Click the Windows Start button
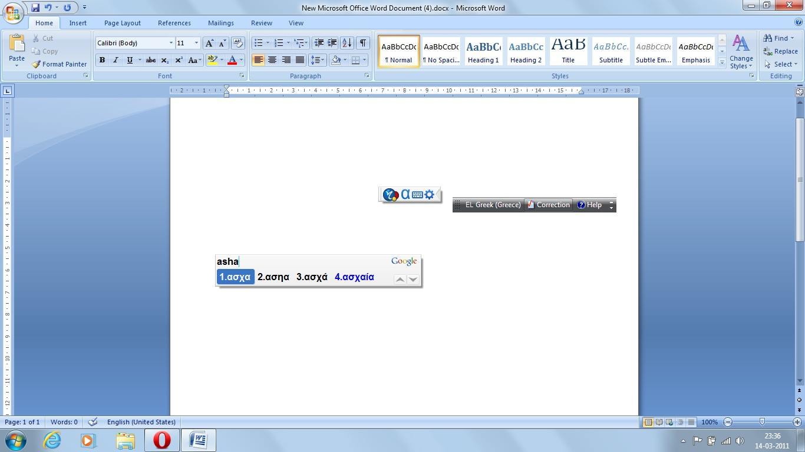This screenshot has height=452, width=805. [x=16, y=440]
